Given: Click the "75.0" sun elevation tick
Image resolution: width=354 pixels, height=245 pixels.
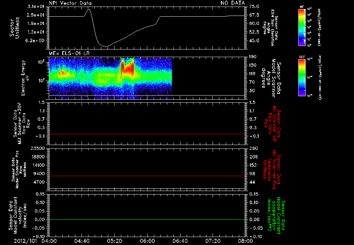Looking at the screenshot, I should 254,7.
